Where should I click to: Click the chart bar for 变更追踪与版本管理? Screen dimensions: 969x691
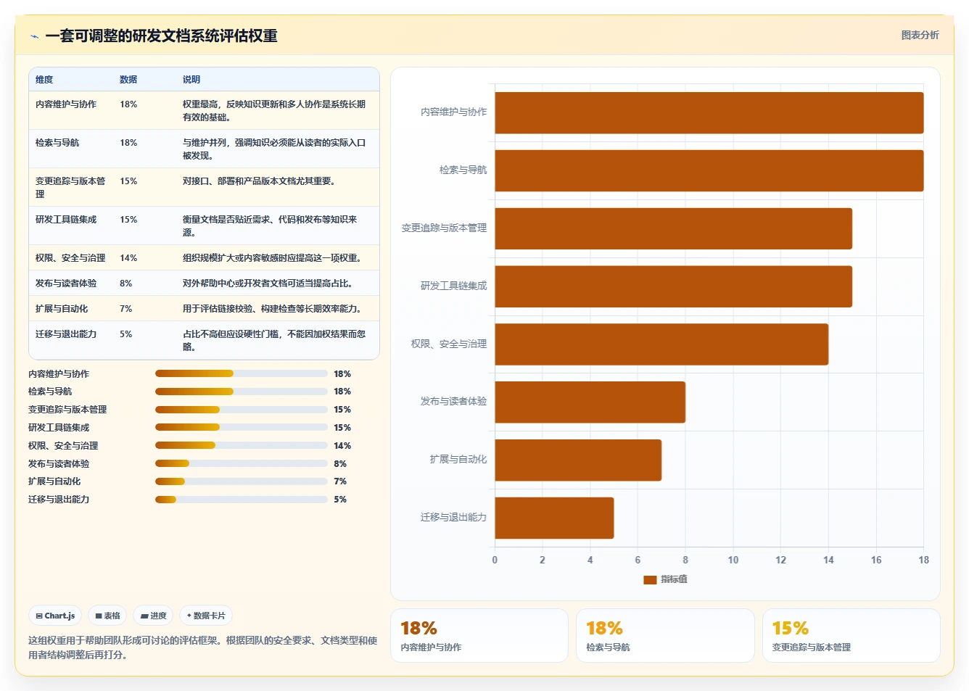tap(674, 228)
